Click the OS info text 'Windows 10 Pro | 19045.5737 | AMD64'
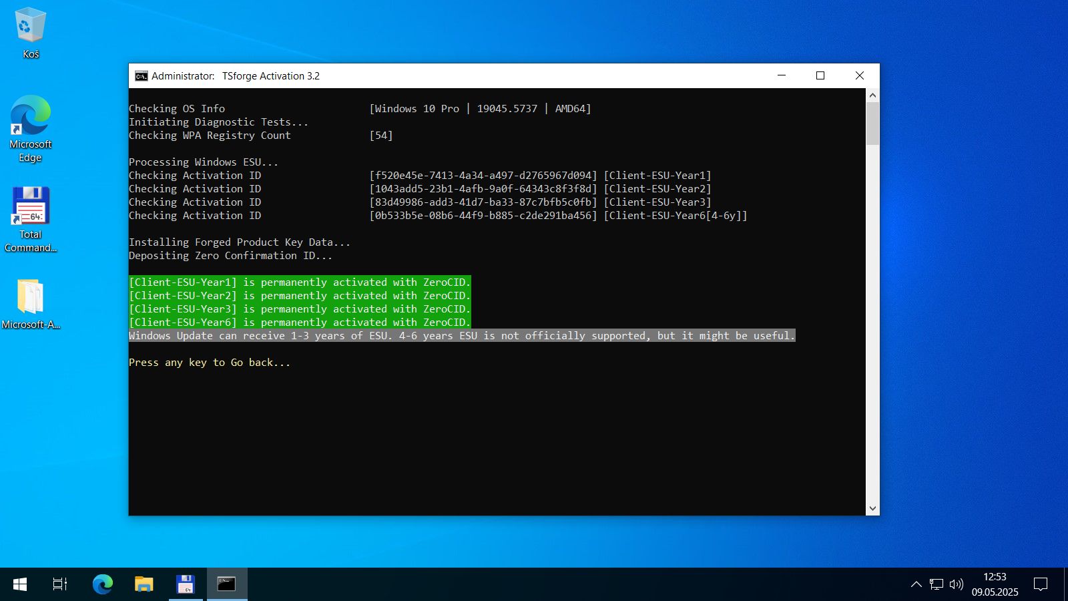The image size is (1068, 601). point(480,109)
